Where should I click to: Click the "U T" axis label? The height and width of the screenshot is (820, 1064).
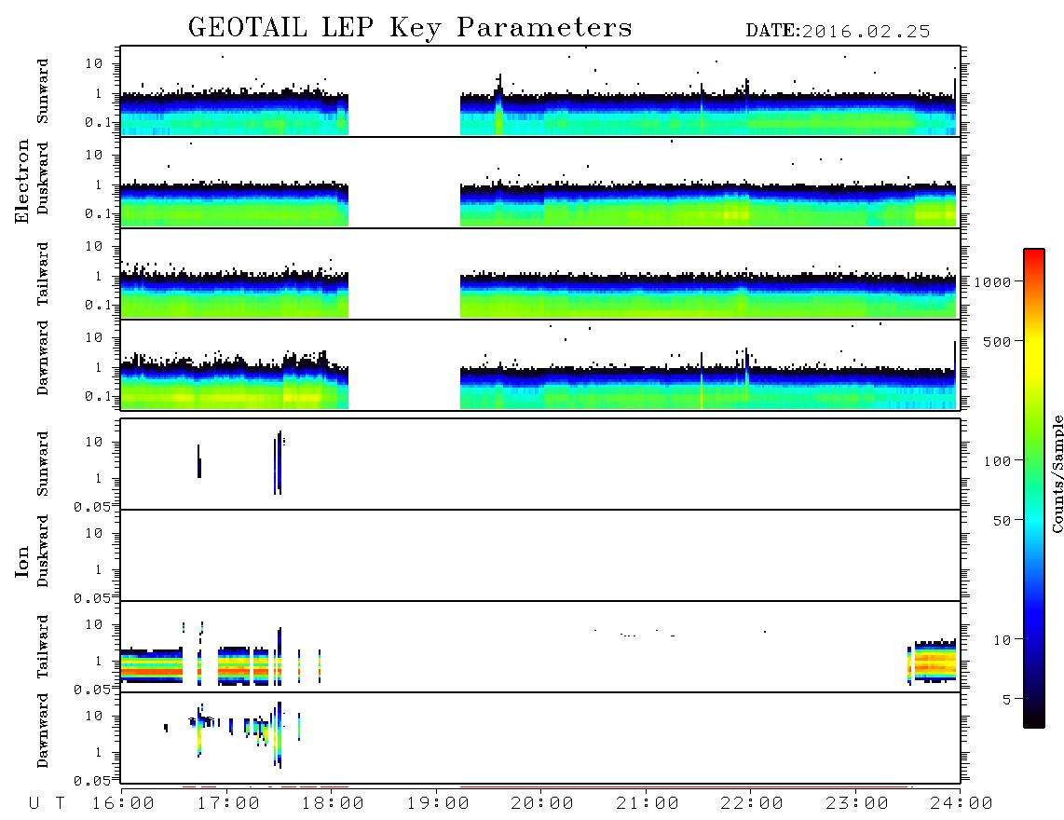pyautogui.click(x=47, y=804)
